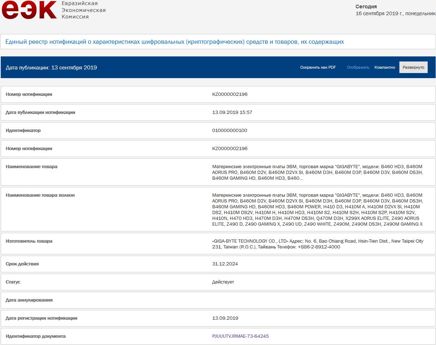Click identifier value 010000000100
Image resolution: width=436 pixels, height=345 pixels.
click(229, 131)
